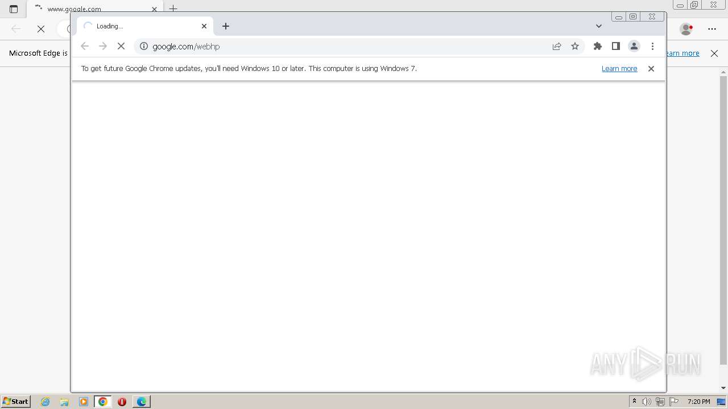Share this page icon in Chrome
This screenshot has width=728, height=409.
[557, 46]
